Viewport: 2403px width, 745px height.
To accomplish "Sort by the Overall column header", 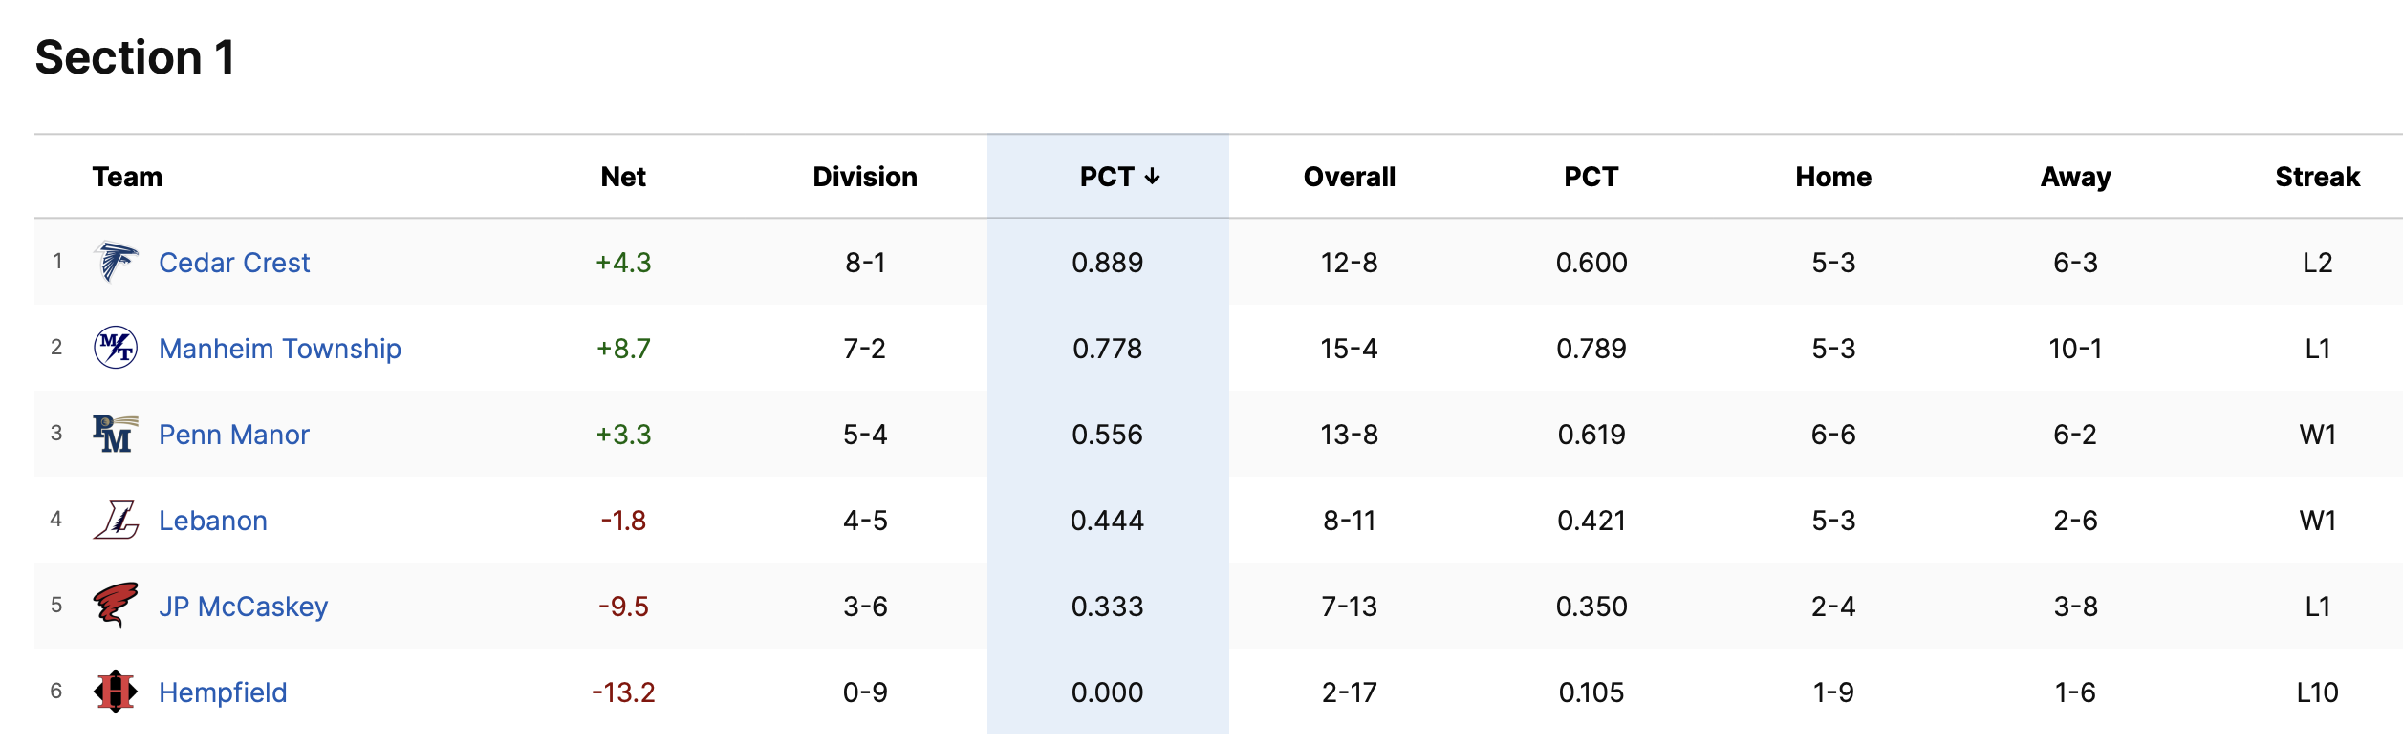I will click(x=1350, y=177).
